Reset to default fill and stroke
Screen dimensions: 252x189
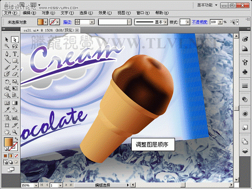pos(6,149)
